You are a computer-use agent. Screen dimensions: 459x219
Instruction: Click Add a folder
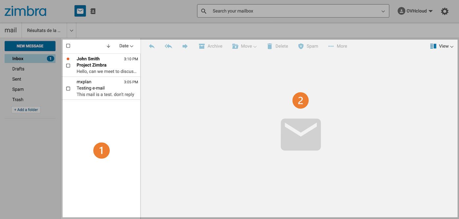tap(26, 110)
